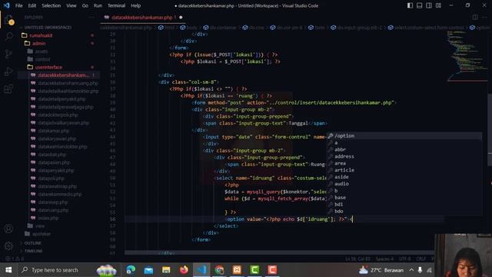Open the File menu

18,5
